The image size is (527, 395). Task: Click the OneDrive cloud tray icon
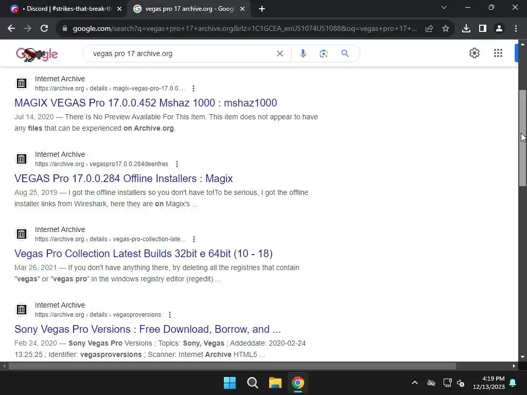pyautogui.click(x=431, y=383)
